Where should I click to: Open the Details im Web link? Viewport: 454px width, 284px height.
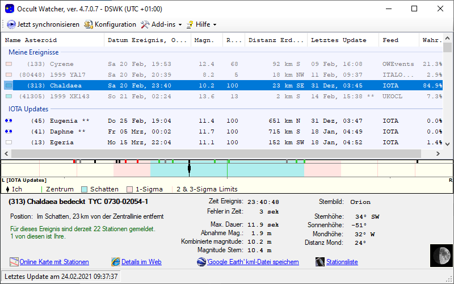coord(141,262)
